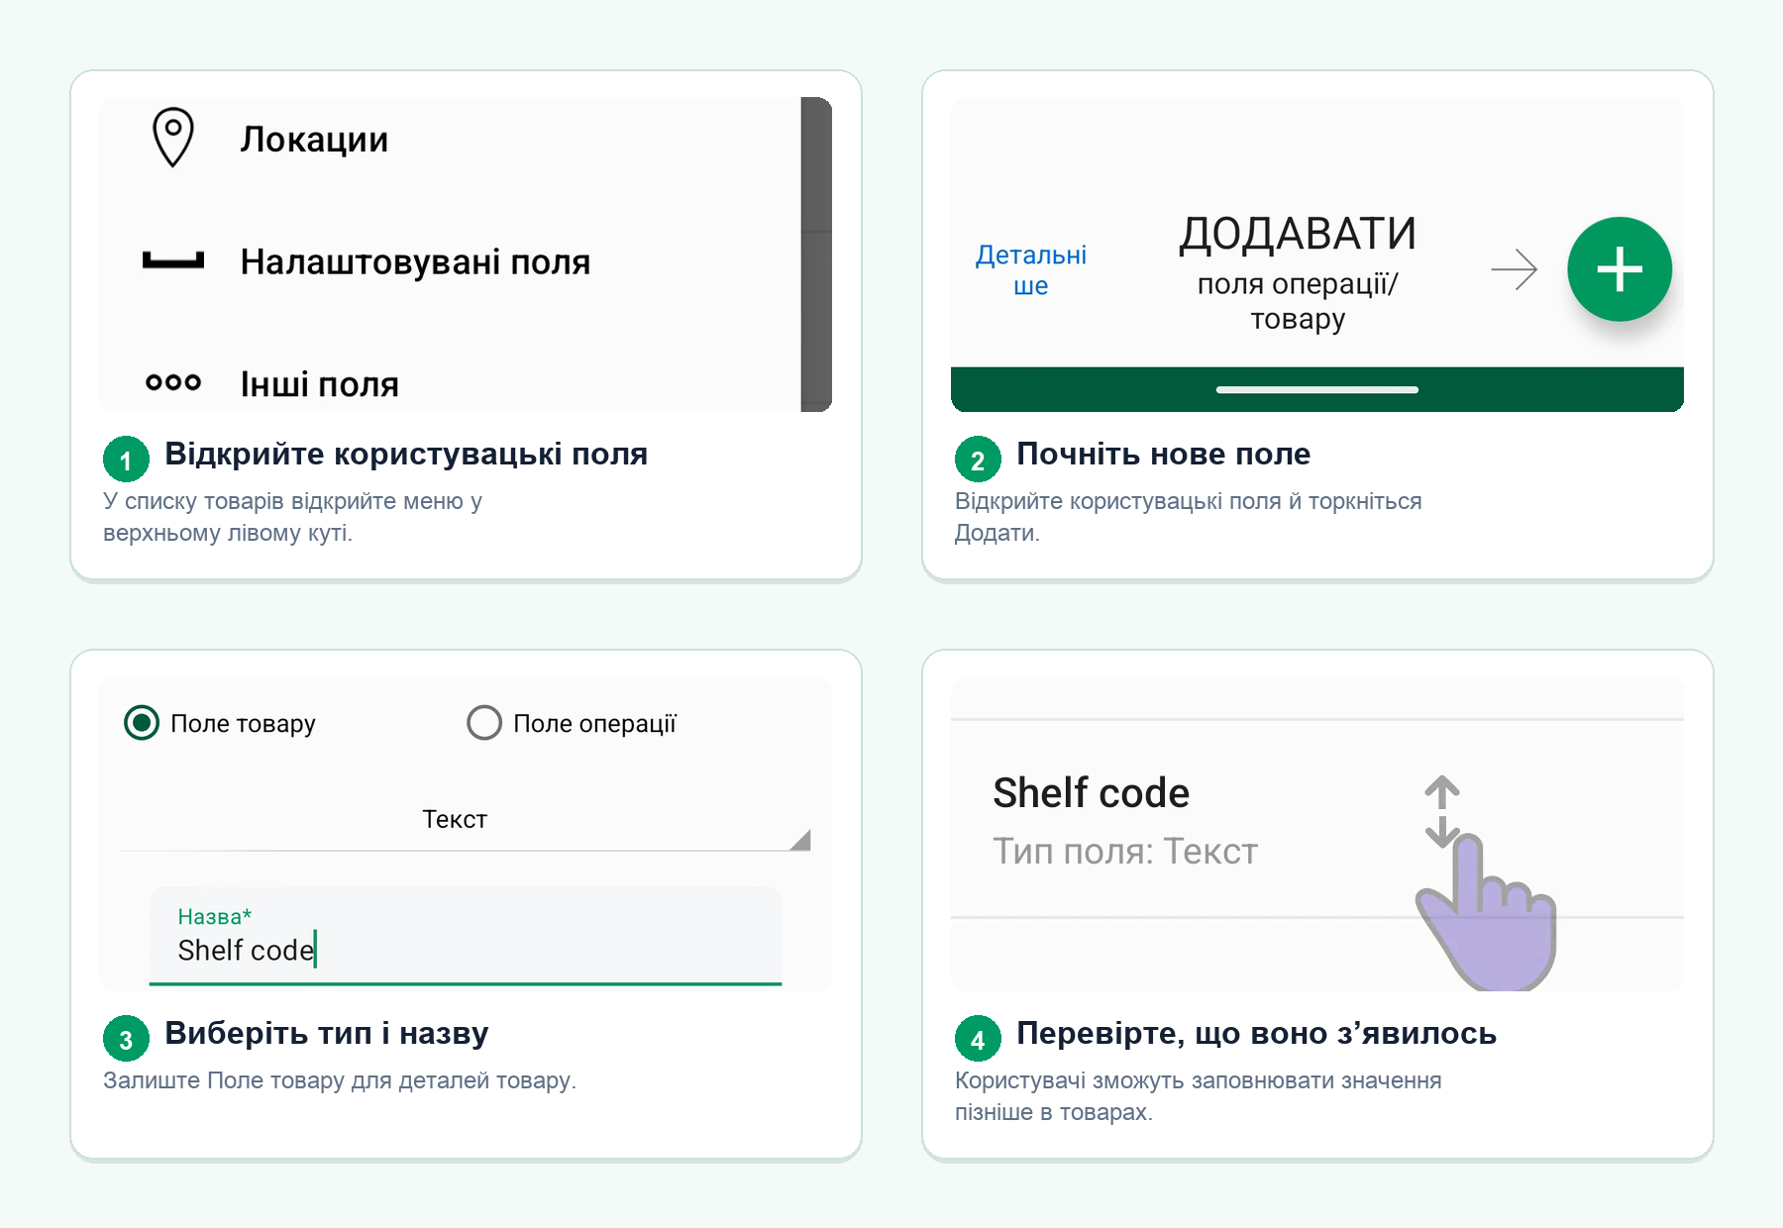Click the right arrow beside plus button
This screenshot has height=1228, width=1783.
[1515, 269]
